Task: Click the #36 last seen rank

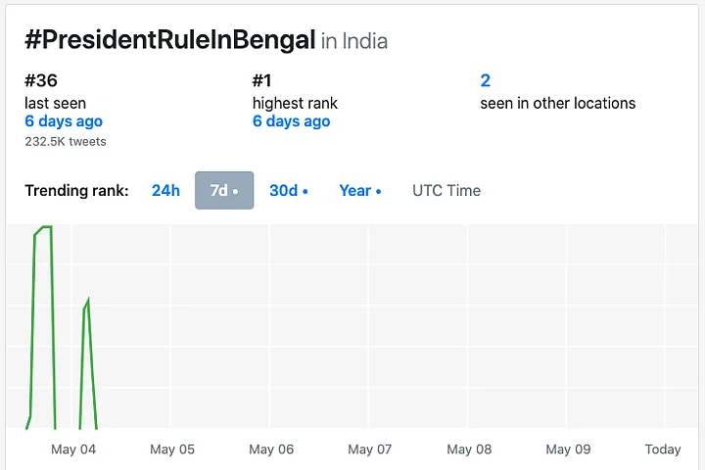Action: [41, 80]
